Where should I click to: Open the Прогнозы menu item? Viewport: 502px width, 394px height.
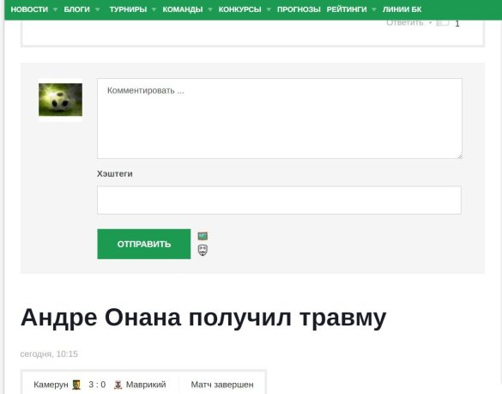coord(299,9)
